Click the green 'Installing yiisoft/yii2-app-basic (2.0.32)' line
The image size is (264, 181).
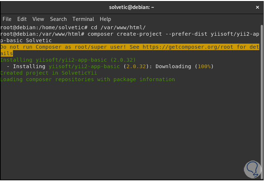[68, 60]
